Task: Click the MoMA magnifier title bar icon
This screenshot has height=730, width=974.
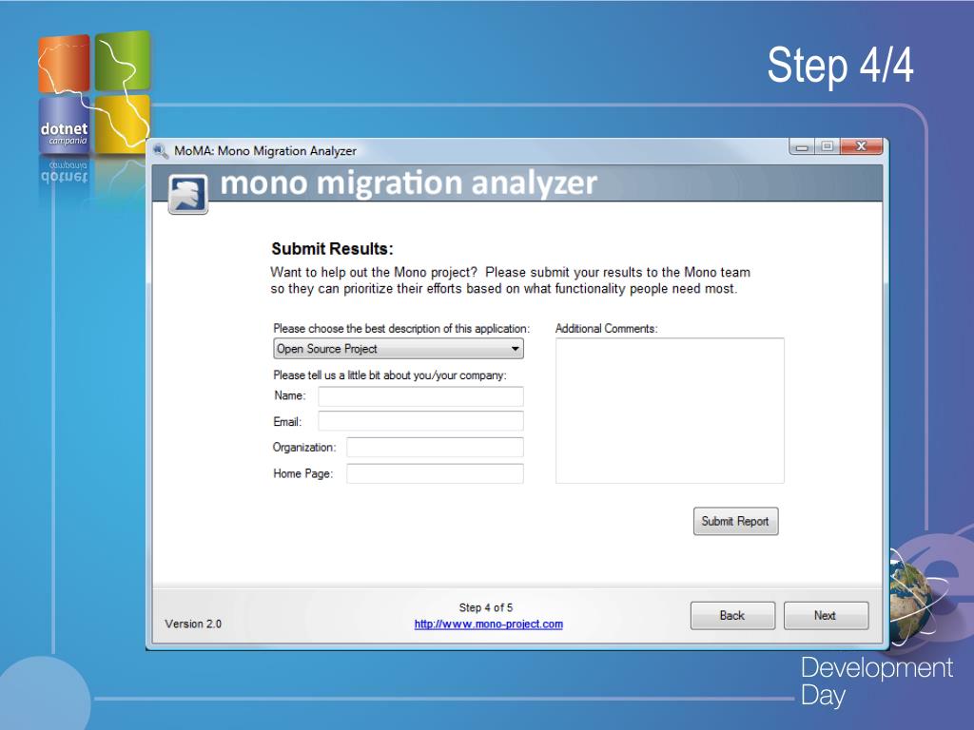Action: 160,151
